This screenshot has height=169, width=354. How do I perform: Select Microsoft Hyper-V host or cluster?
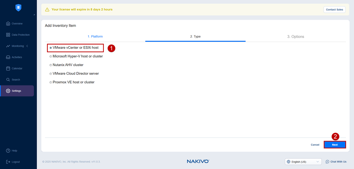[x=76, y=56]
